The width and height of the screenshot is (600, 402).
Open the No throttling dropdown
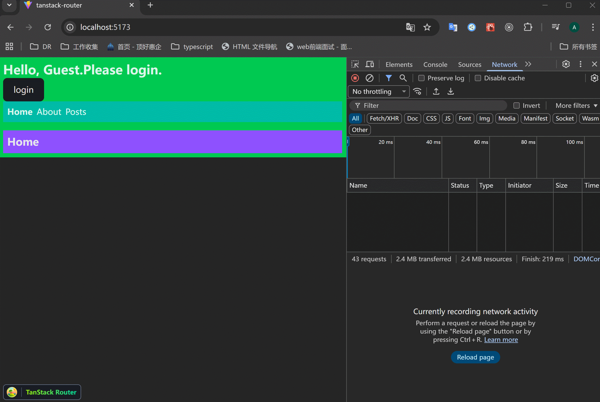pos(379,91)
